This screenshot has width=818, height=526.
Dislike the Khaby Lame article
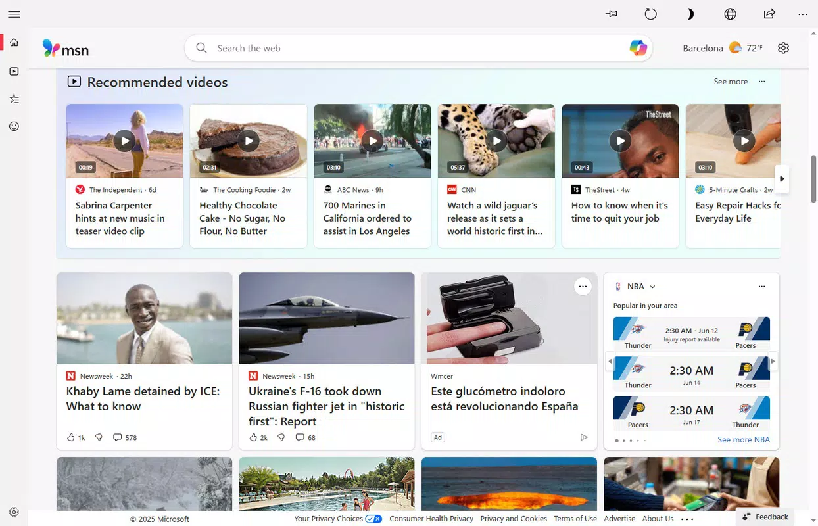tap(99, 437)
